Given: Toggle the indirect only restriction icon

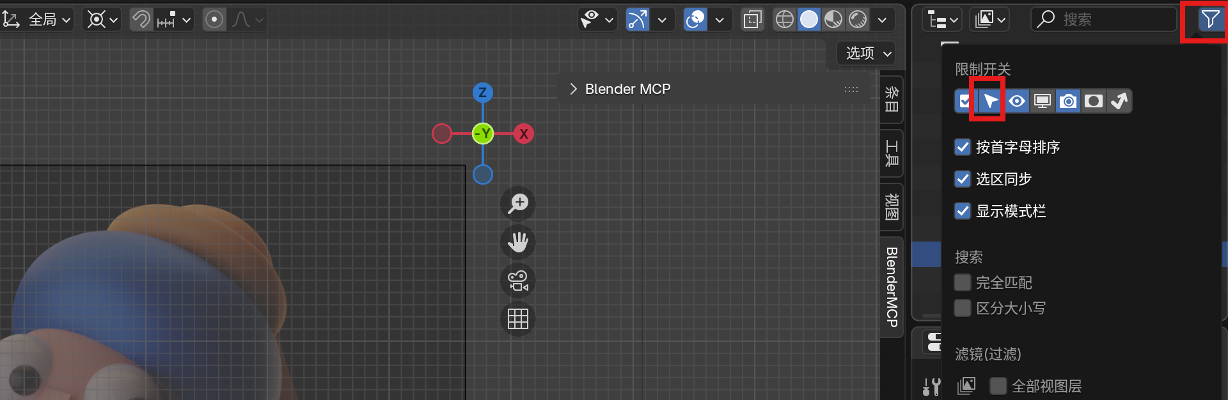Looking at the screenshot, I should pos(1119,101).
